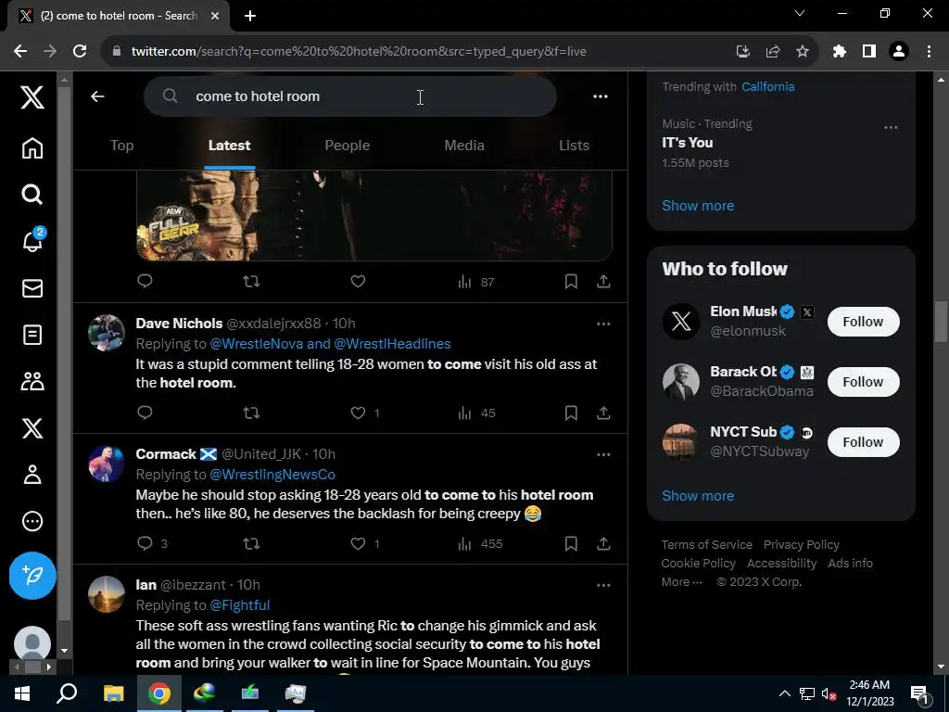Open the X logo home link in sidebar top

point(32,96)
